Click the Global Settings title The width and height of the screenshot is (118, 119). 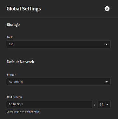[24, 9]
